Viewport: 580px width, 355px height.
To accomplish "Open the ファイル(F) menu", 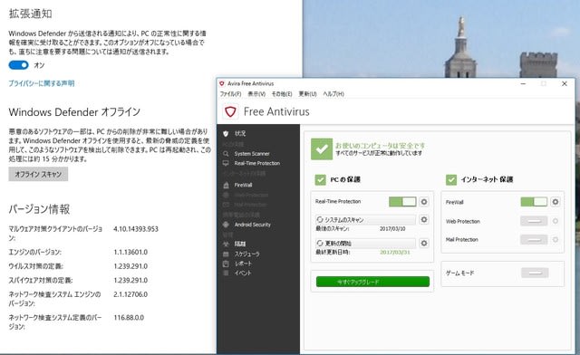I will tap(230, 94).
